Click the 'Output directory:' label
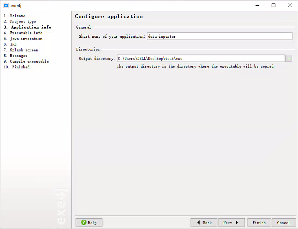The image size is (298, 229). (x=97, y=58)
